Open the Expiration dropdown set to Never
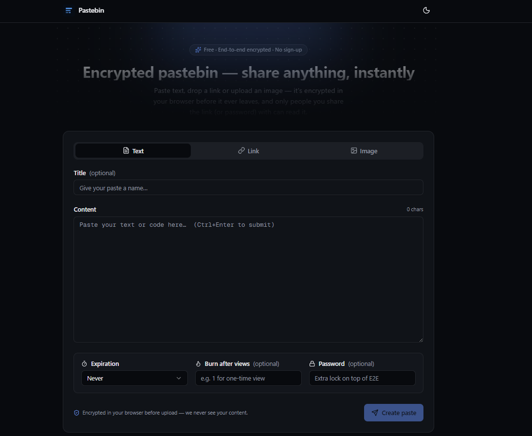Viewport: 532px width, 436px height. pos(134,378)
